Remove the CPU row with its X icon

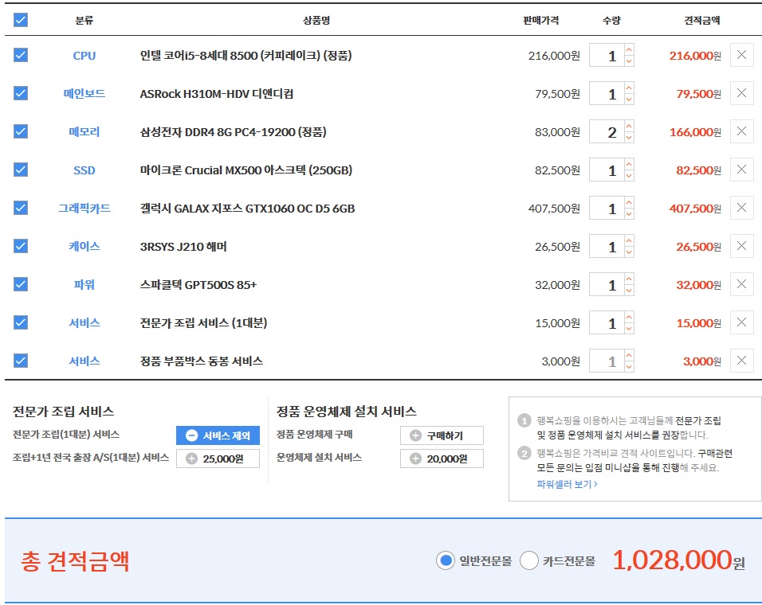741,55
